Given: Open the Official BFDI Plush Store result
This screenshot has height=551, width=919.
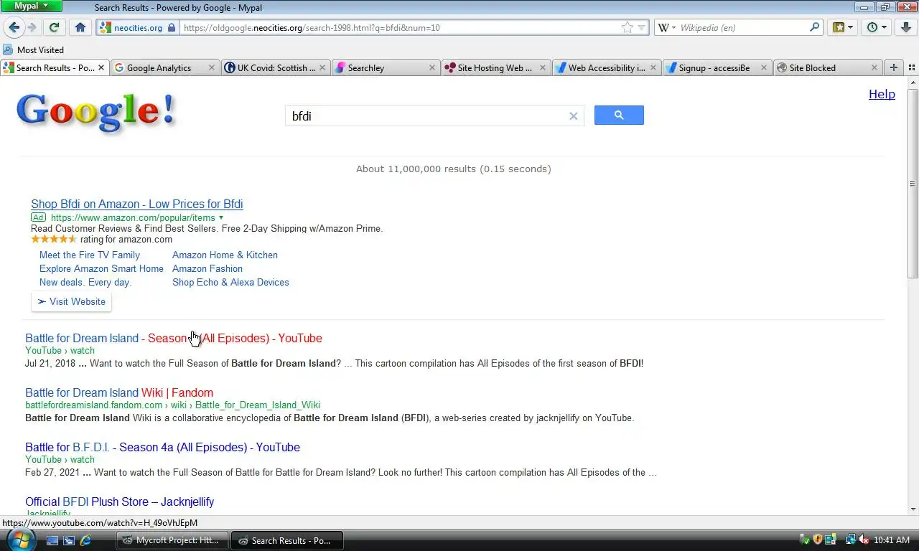Looking at the screenshot, I should click(119, 501).
